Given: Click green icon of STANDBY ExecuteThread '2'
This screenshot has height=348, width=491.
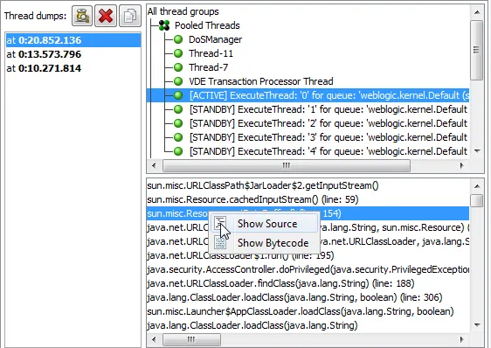Looking at the screenshot, I should coord(178,123).
